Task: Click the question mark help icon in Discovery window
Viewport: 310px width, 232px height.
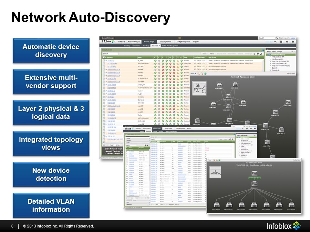Action: 293,42
